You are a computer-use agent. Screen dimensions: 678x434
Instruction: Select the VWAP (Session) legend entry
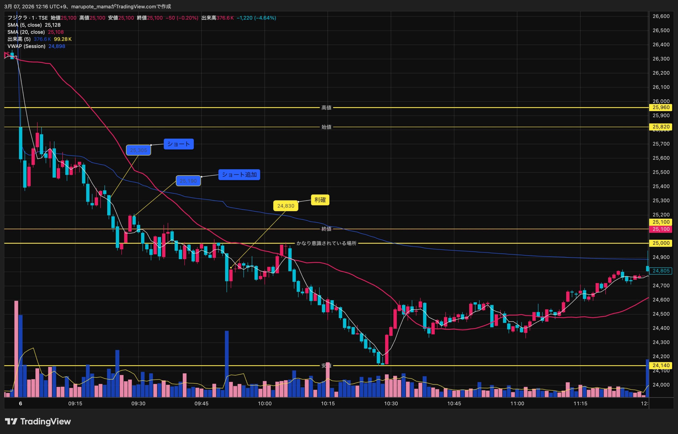point(26,46)
